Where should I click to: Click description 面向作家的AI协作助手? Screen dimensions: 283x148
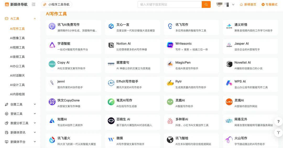pyautogui.click(x=70, y=87)
